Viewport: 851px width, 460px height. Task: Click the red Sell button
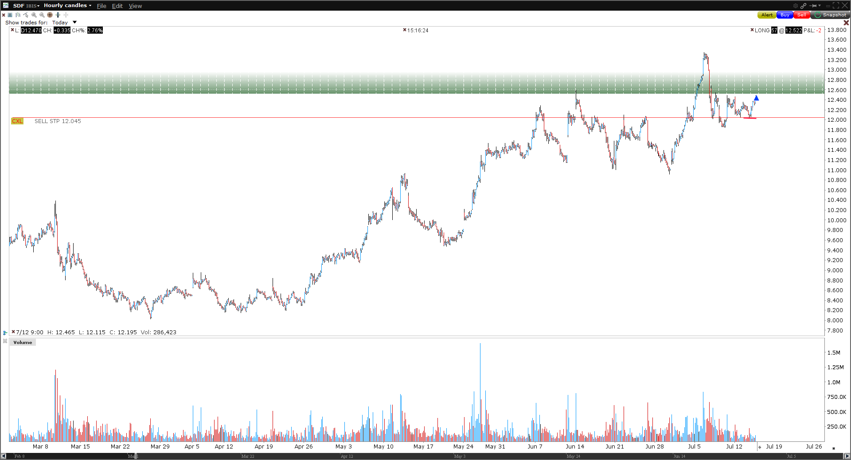(802, 15)
